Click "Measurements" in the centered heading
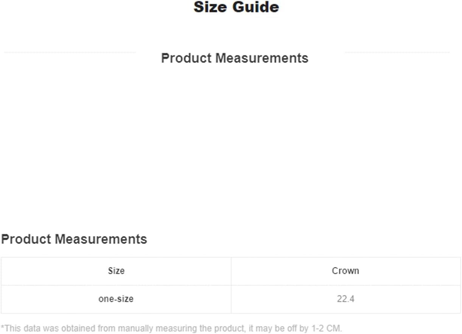The width and height of the screenshot is (462, 334). (x=262, y=58)
